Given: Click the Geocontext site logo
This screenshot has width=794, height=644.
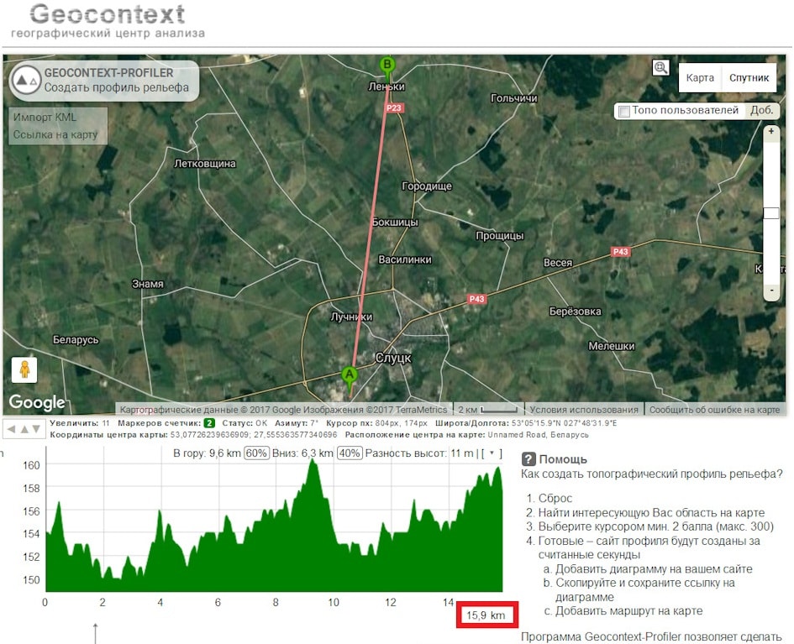Looking at the screenshot, I should click(108, 21).
